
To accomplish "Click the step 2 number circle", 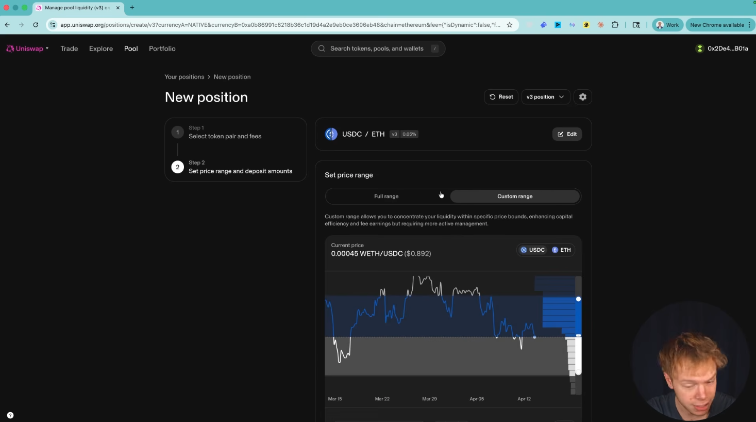I will (x=178, y=167).
